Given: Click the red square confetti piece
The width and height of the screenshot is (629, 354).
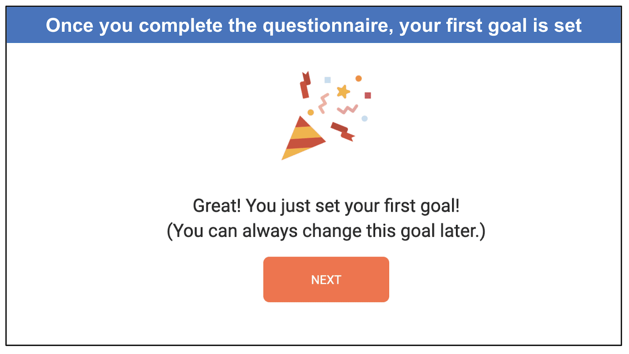Looking at the screenshot, I should pos(368,95).
